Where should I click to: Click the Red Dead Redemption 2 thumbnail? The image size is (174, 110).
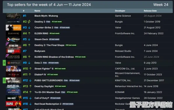13,104
